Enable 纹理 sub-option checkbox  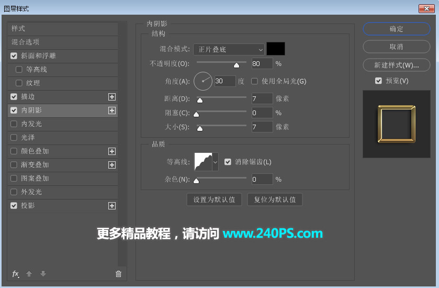(x=19, y=83)
